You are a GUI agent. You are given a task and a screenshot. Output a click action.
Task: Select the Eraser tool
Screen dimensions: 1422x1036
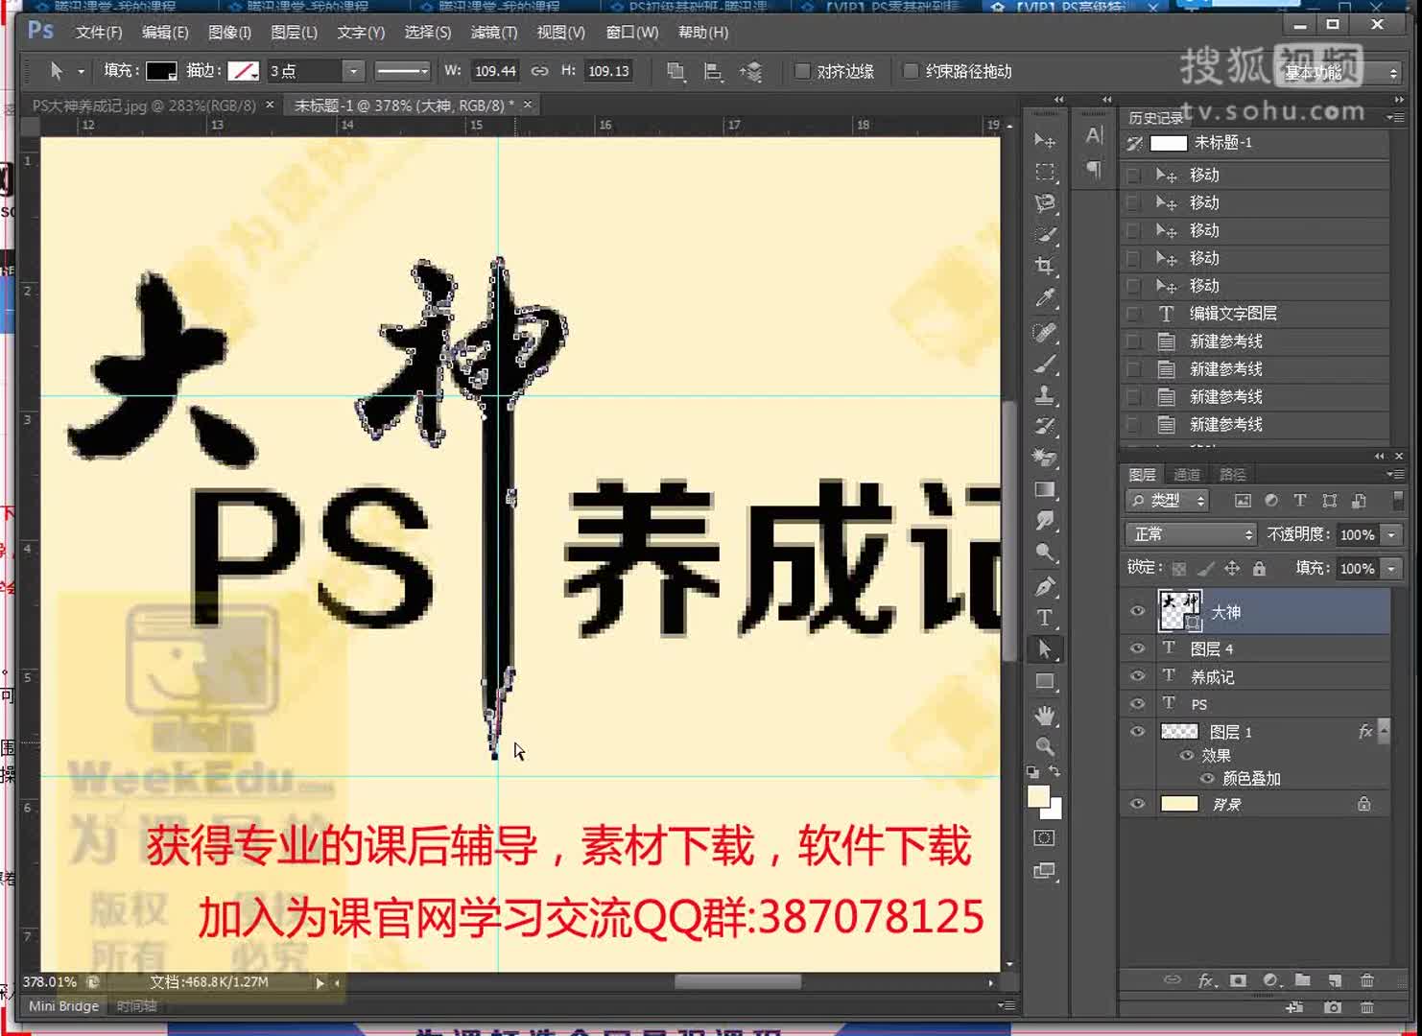1045,459
